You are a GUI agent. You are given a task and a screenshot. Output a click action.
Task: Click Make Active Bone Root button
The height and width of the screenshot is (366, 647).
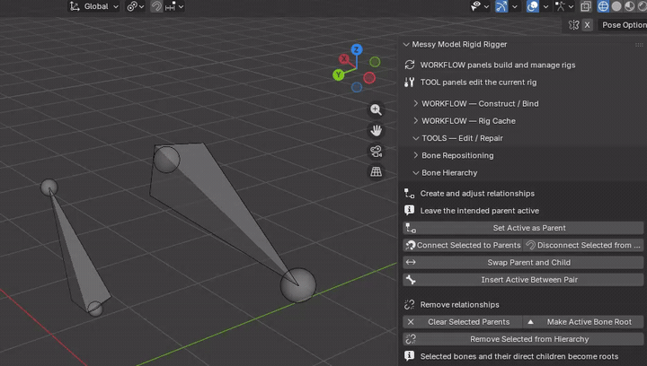[x=583, y=321]
